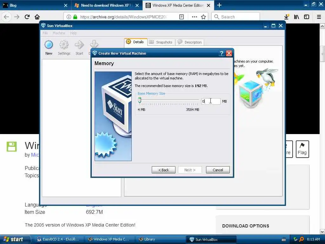Close the Need to download Windows XP tab
This screenshot has width=325, height=244.
(x=137, y=5)
